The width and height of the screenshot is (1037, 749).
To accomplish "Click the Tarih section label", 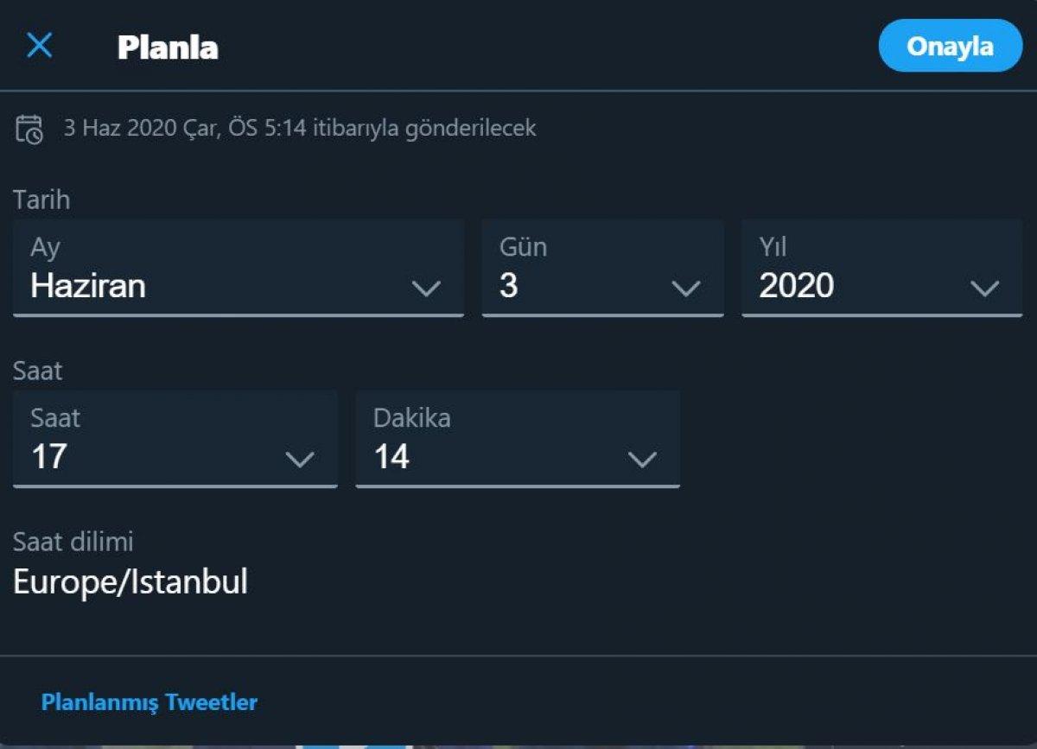I will pos(40,200).
